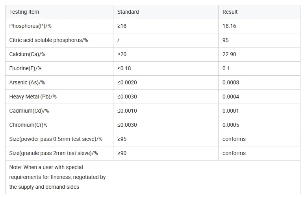The image size is (304, 197).
Task: Click the ≤0.18 fluorine standard value
Action: pos(124,68)
